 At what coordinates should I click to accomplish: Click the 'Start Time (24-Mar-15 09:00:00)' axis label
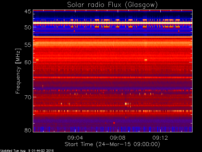[112, 144]
